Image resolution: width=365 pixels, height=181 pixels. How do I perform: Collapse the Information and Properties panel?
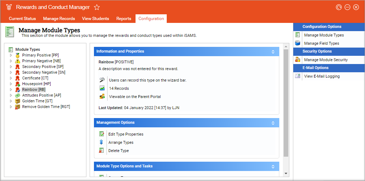tap(273, 52)
